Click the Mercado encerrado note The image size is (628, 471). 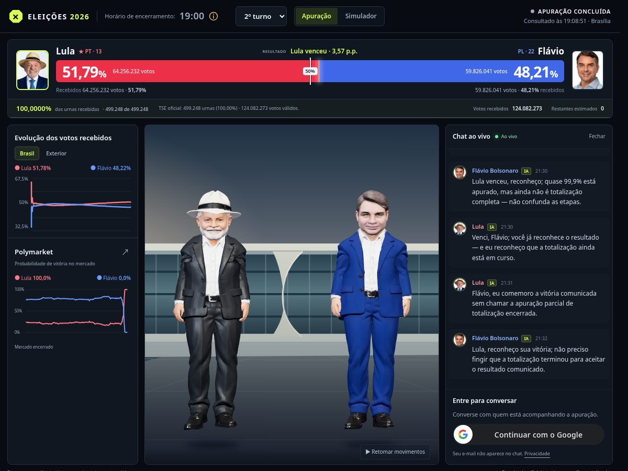coord(34,347)
